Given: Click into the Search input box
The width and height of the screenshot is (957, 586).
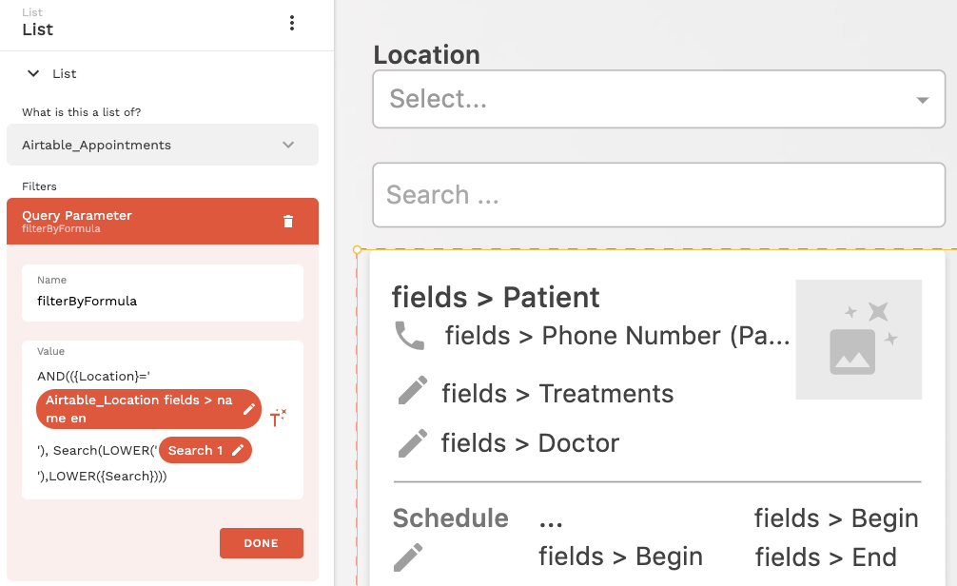Looking at the screenshot, I should [x=658, y=195].
